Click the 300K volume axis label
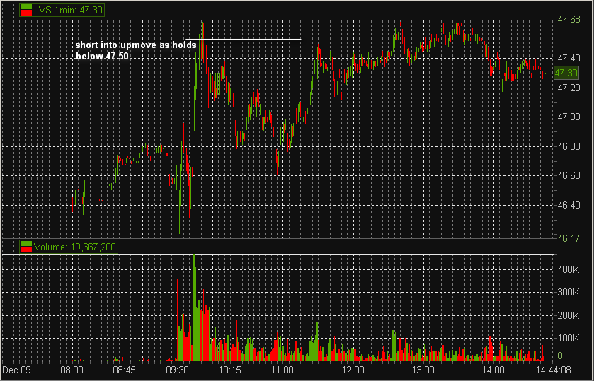Image resolution: width=594 pixels, height=381 pixels. pos(569,293)
